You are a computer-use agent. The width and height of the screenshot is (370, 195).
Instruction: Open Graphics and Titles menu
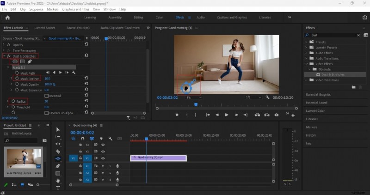(x=75, y=9)
